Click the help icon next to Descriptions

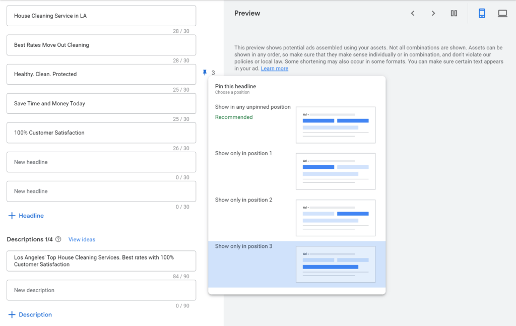click(x=58, y=239)
